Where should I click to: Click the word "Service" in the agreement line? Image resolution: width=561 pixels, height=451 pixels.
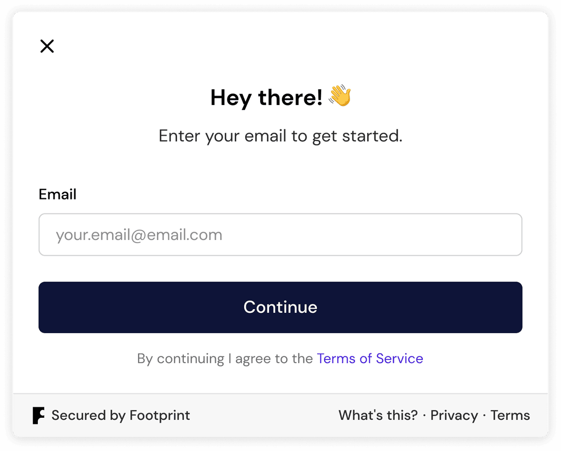pyautogui.click(x=399, y=359)
